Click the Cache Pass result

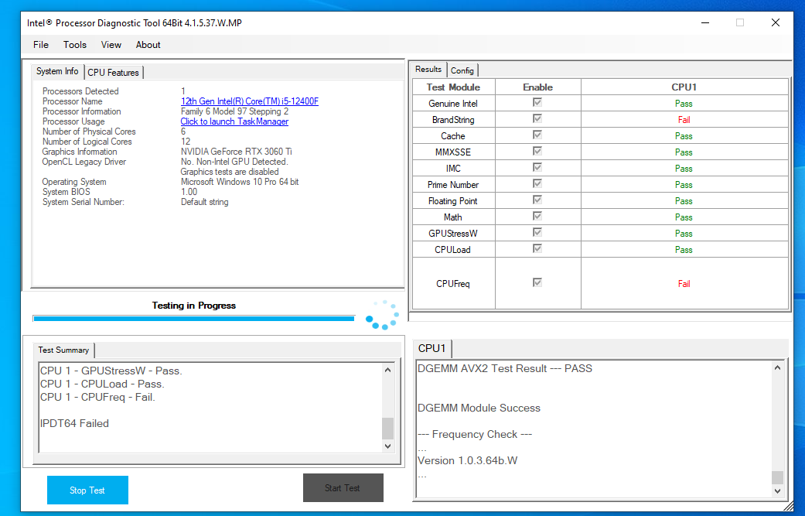(684, 136)
